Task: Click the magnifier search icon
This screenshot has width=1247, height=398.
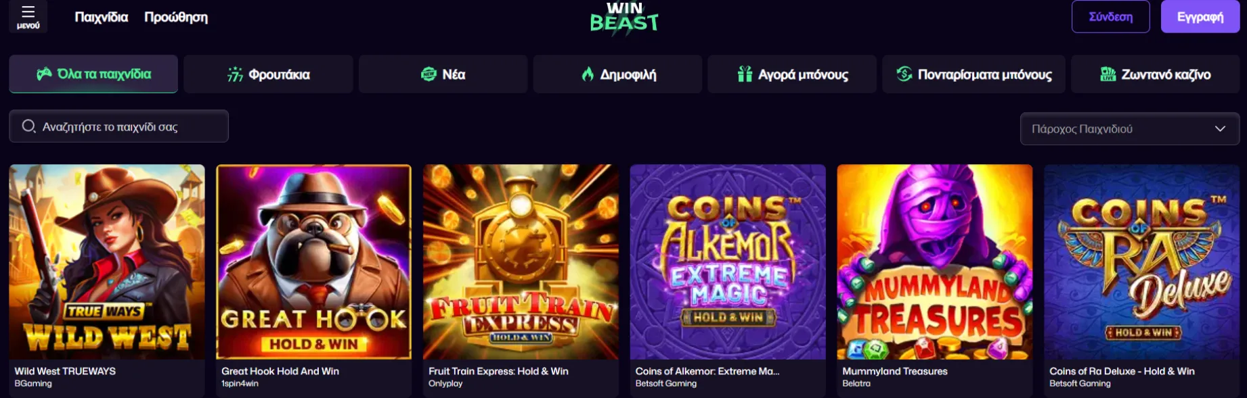Action: [x=28, y=126]
